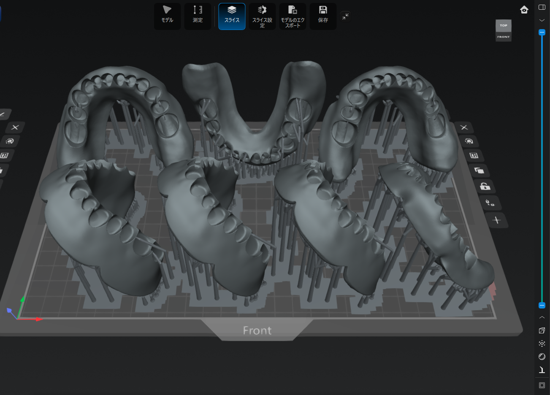The width and height of the screenshot is (550, 395).
Task: Click the home view eye icon
Action: [x=524, y=10]
